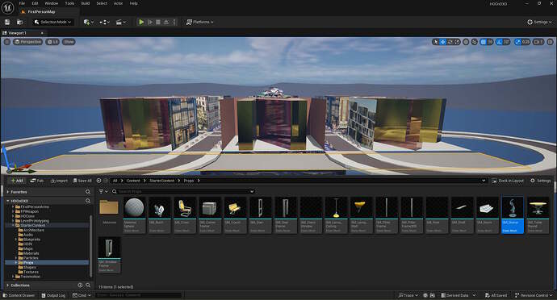Open the cinematics clapperboard icon menu
This screenshot has height=300, width=557.
[x=121, y=22]
